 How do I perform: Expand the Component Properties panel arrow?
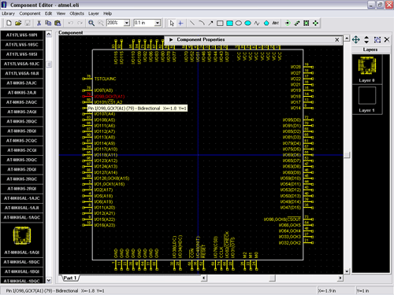171,39
